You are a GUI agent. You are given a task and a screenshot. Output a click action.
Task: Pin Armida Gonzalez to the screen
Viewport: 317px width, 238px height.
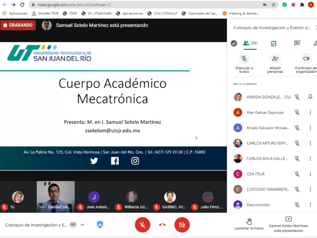pos(310,97)
